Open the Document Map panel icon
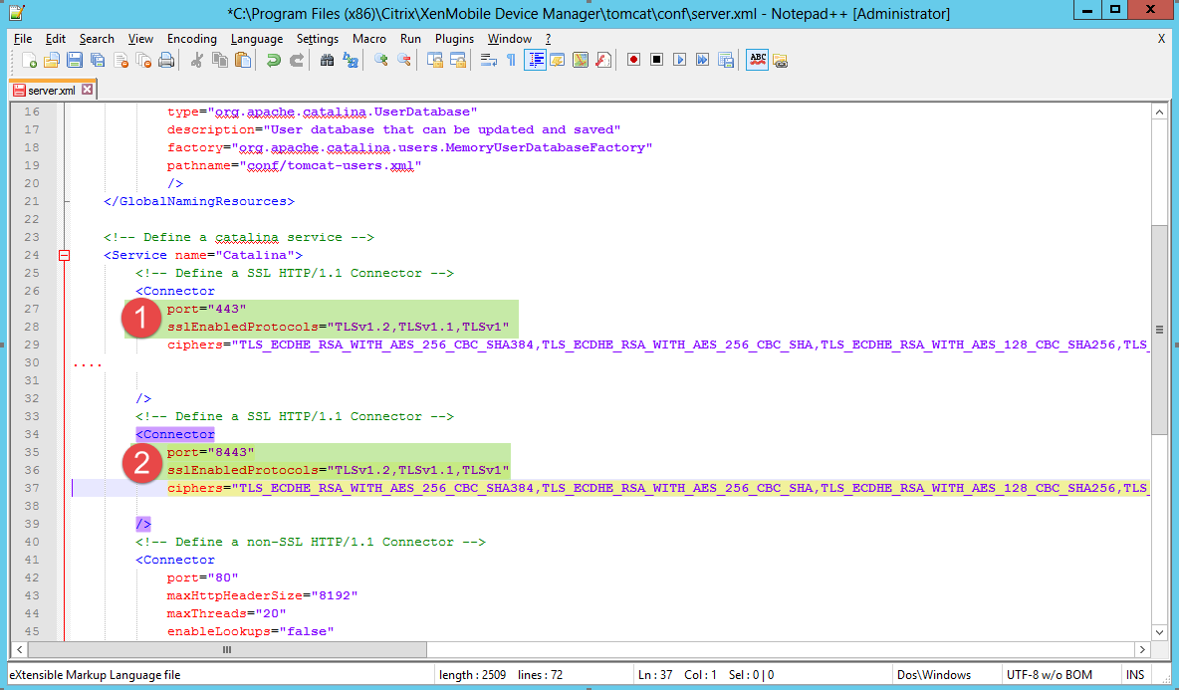 click(x=581, y=60)
